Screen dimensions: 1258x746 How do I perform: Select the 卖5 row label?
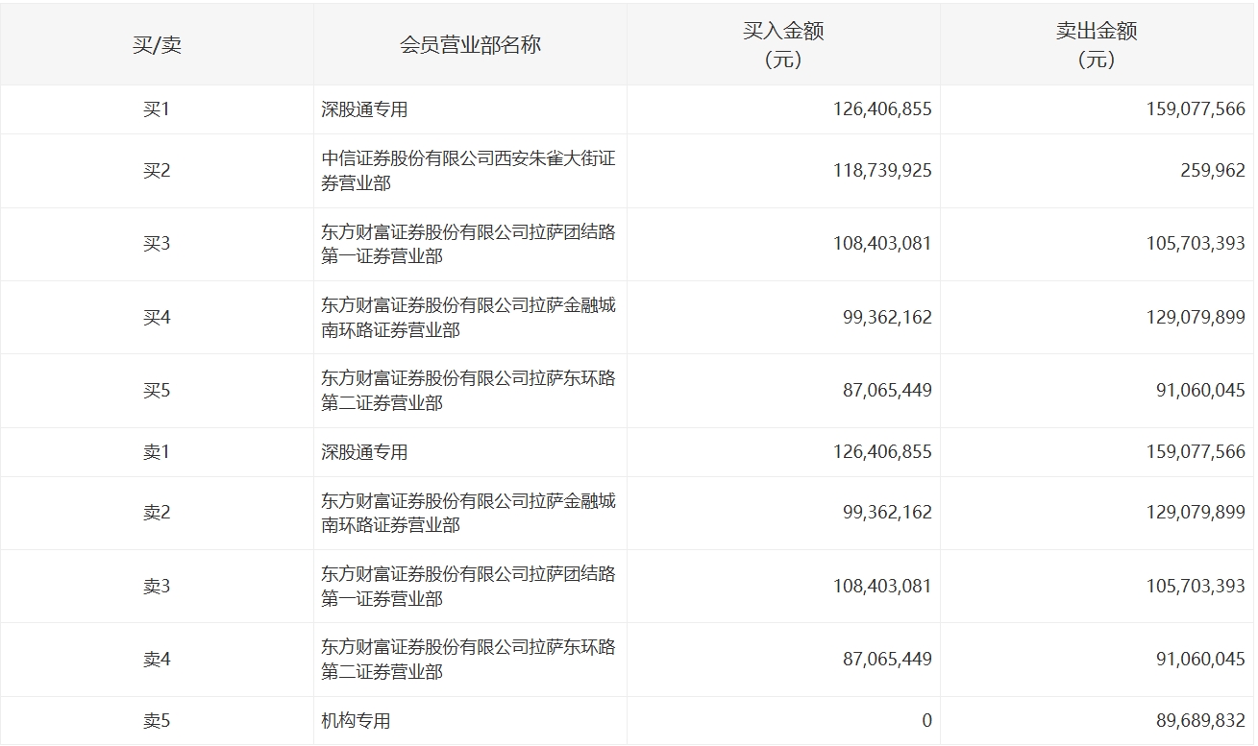157,721
